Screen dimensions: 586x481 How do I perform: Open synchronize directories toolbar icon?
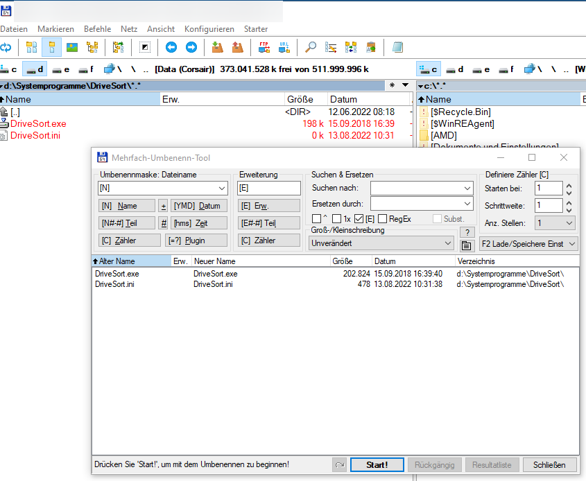(x=351, y=47)
